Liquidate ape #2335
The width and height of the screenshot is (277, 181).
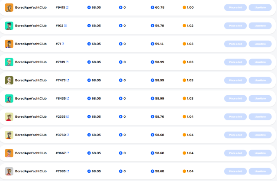pyautogui.click(x=260, y=116)
